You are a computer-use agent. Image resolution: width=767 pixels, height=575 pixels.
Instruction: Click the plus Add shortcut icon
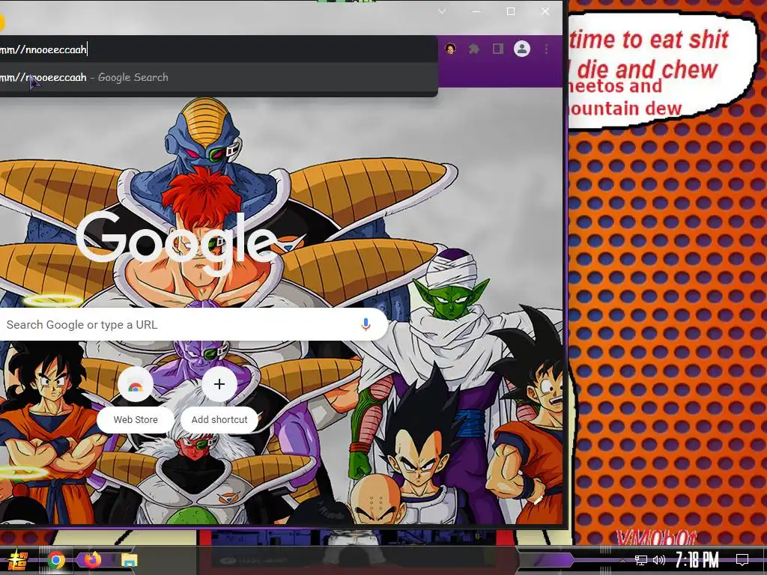pos(219,384)
